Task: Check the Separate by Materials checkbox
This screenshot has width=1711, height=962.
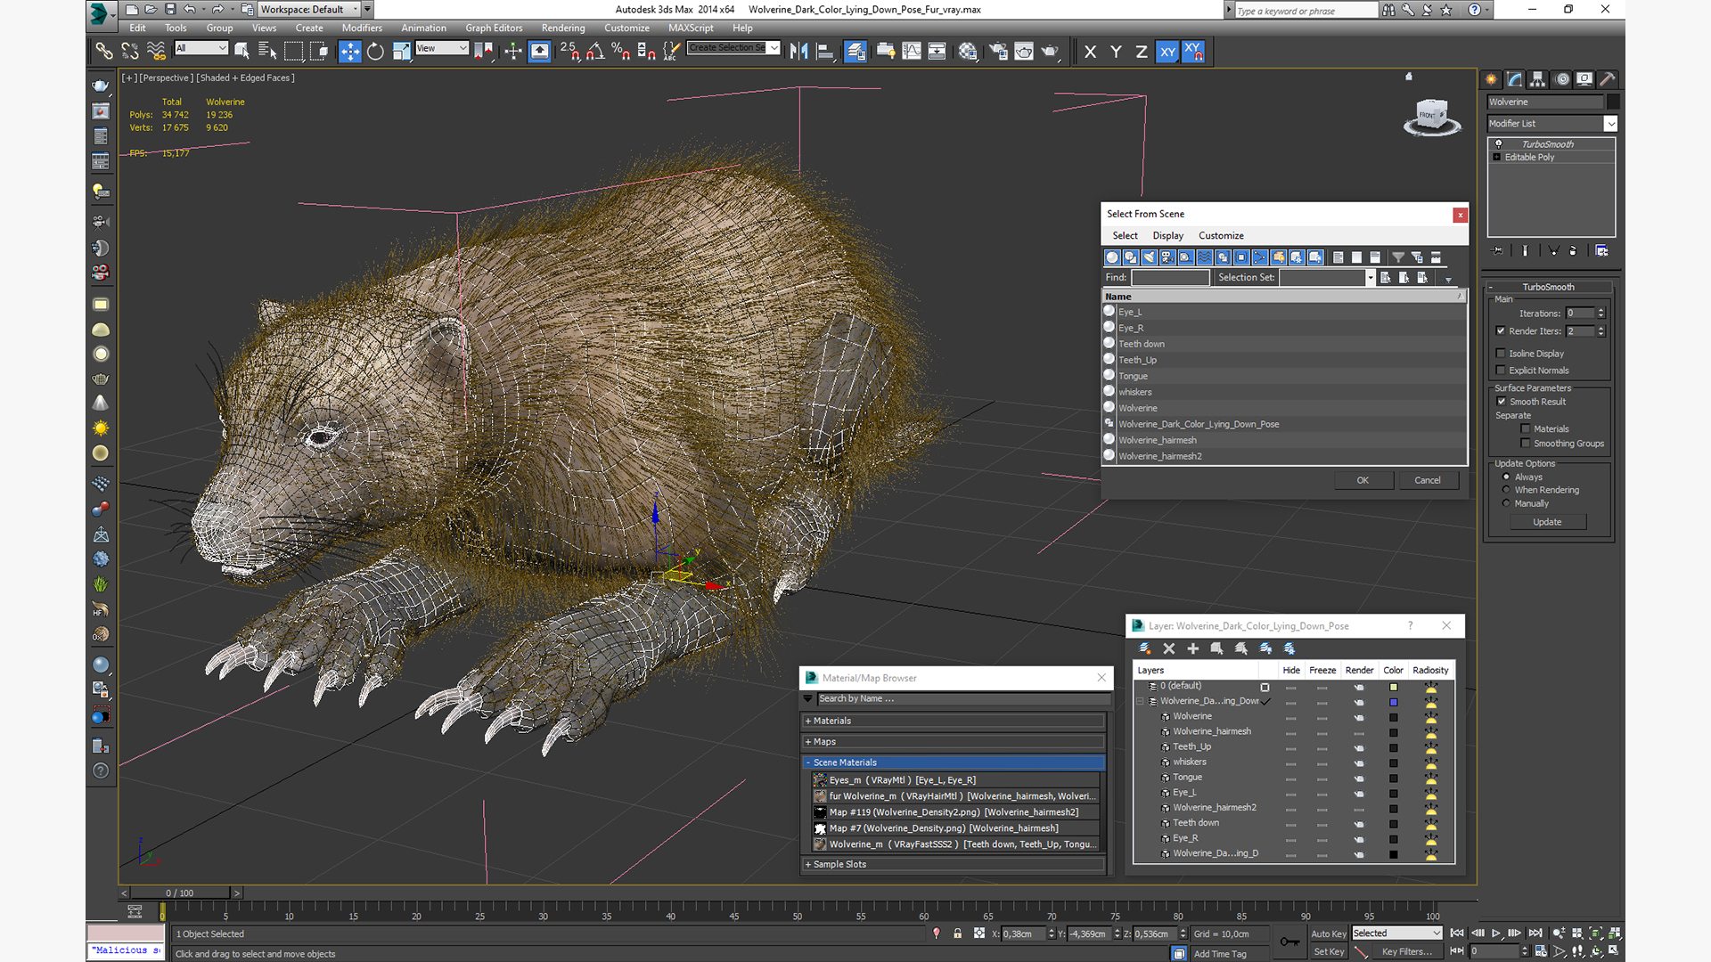Action: (1526, 429)
